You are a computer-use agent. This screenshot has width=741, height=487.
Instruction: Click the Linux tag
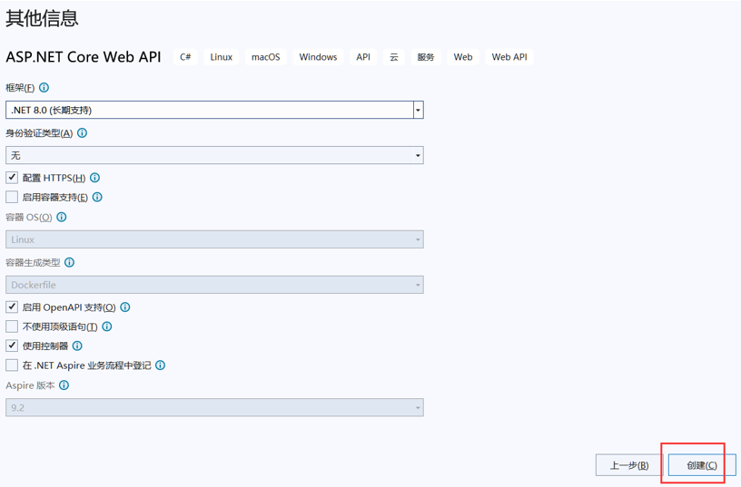pyautogui.click(x=222, y=56)
